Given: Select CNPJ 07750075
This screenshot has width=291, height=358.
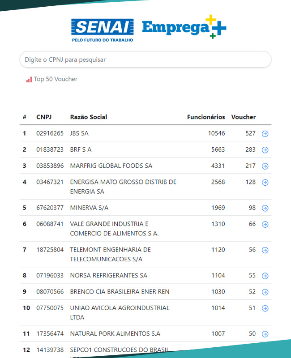Looking at the screenshot, I should click(x=50, y=308).
